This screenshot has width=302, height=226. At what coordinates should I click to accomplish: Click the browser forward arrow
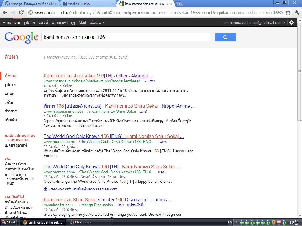(13, 12)
